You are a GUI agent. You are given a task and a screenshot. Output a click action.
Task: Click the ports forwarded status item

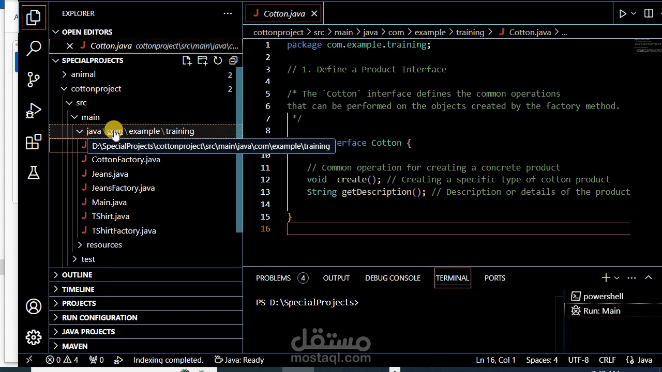tap(97, 360)
